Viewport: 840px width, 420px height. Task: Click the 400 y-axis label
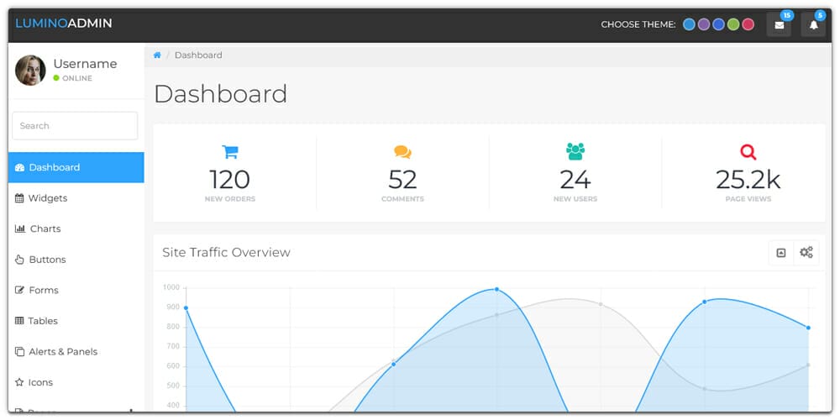coord(173,406)
